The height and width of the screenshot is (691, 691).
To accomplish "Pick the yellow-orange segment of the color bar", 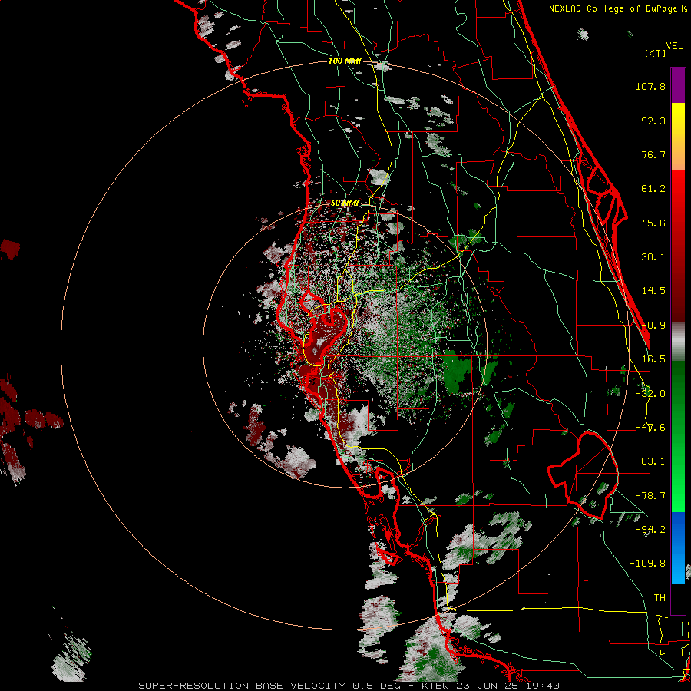I will point(678,137).
